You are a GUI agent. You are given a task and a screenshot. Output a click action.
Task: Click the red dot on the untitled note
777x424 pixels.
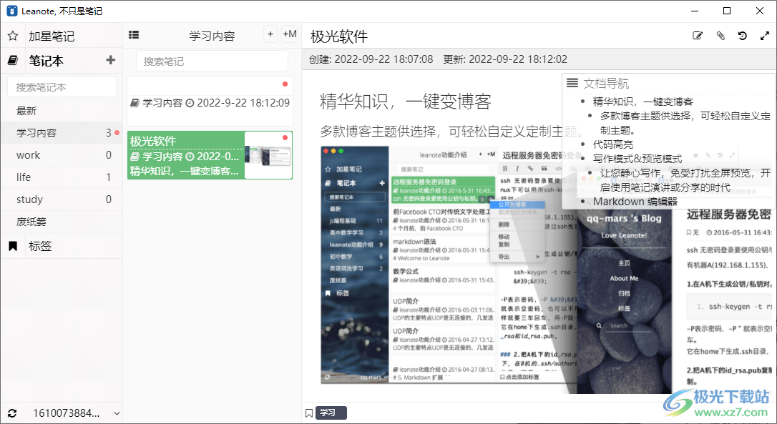285,84
